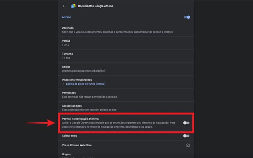Click the Versão heading
This screenshot has height=158, width=253.
(x=66, y=41)
